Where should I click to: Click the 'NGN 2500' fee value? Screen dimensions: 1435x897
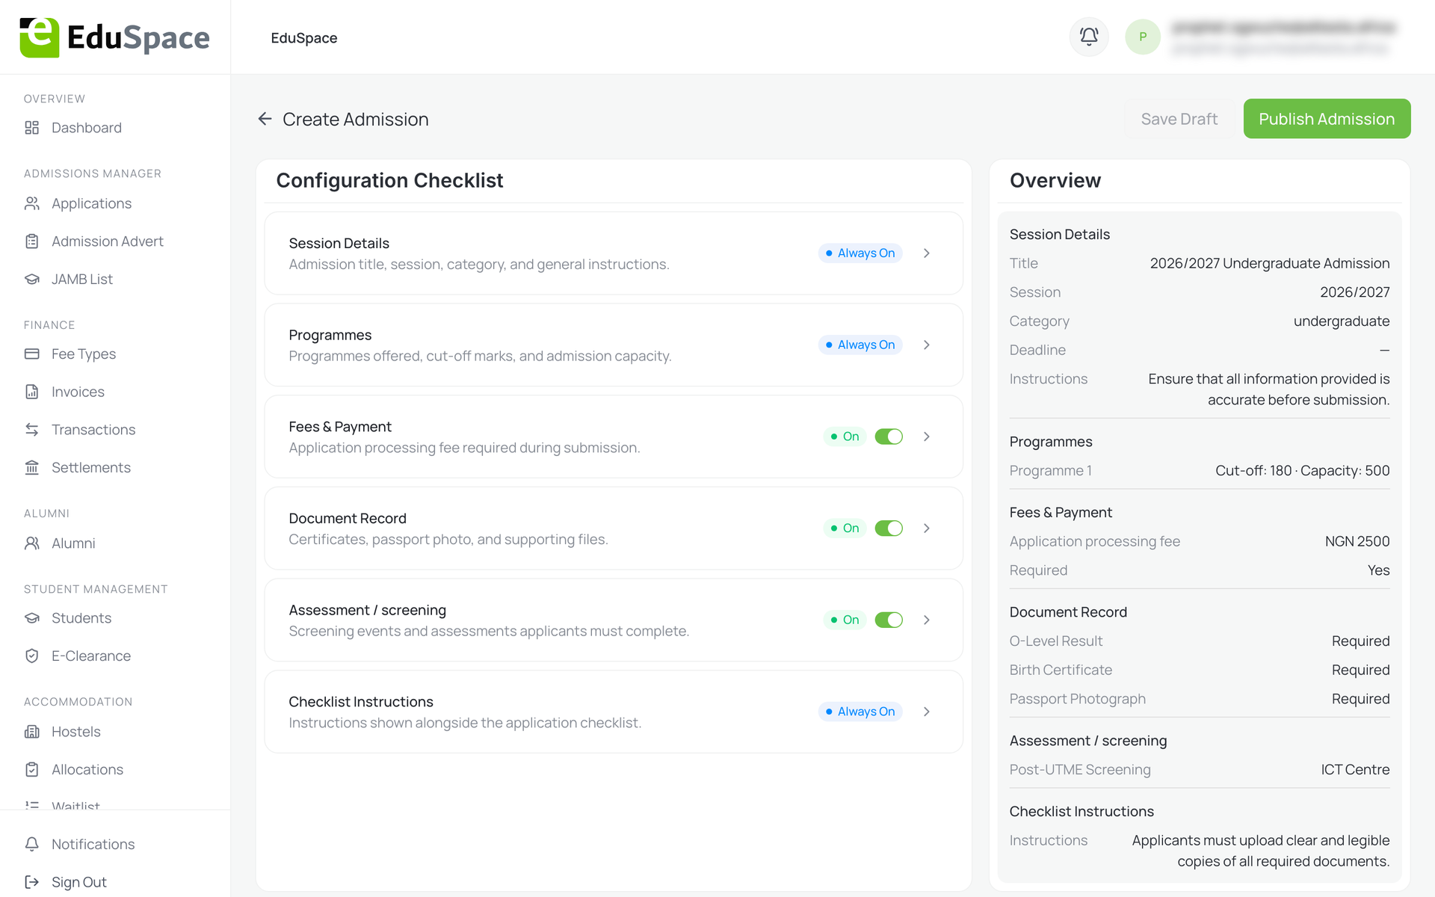tap(1357, 541)
